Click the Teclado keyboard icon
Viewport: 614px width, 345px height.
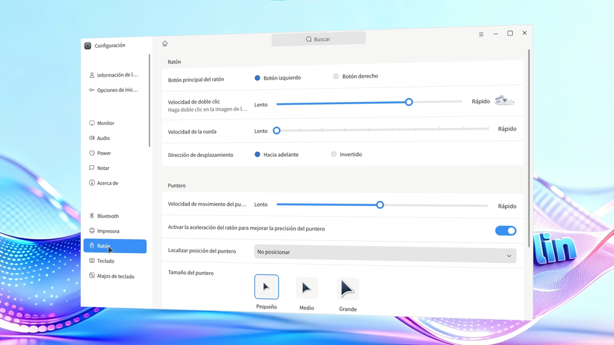pyautogui.click(x=92, y=261)
